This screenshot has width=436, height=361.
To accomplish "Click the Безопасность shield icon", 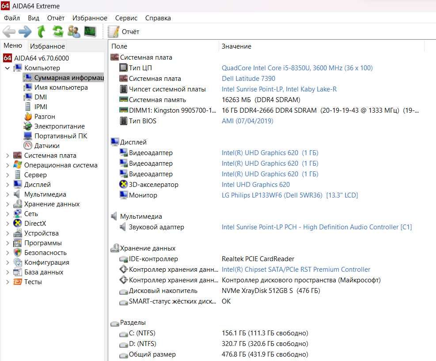I will (18, 253).
